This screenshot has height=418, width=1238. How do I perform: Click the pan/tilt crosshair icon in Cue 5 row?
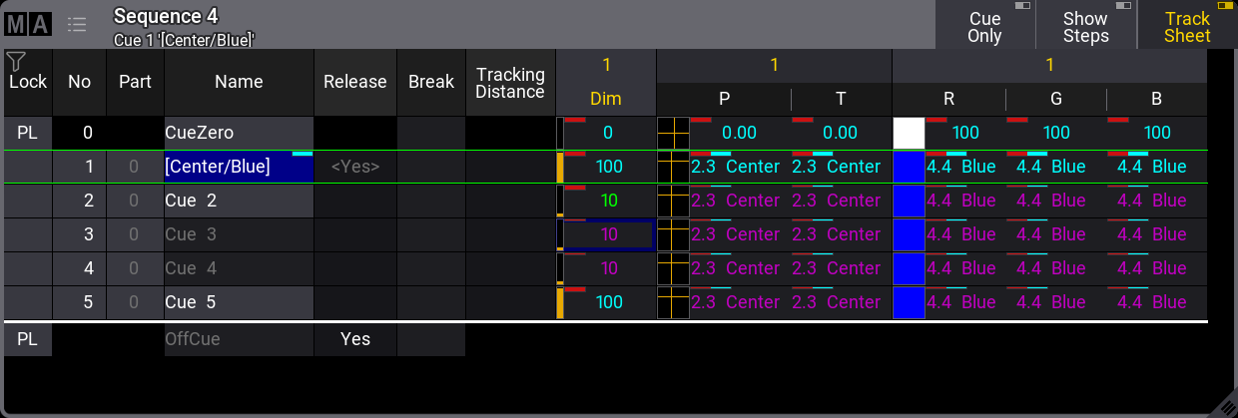click(673, 302)
